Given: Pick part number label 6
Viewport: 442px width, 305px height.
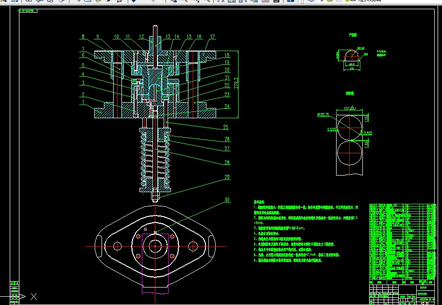Looking at the screenshot, I should click(83, 55).
